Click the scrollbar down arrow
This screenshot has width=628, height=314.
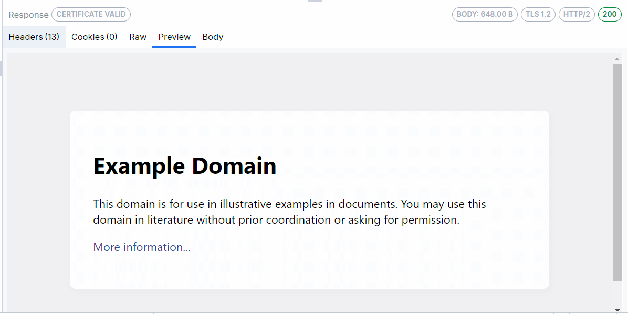pos(617,309)
